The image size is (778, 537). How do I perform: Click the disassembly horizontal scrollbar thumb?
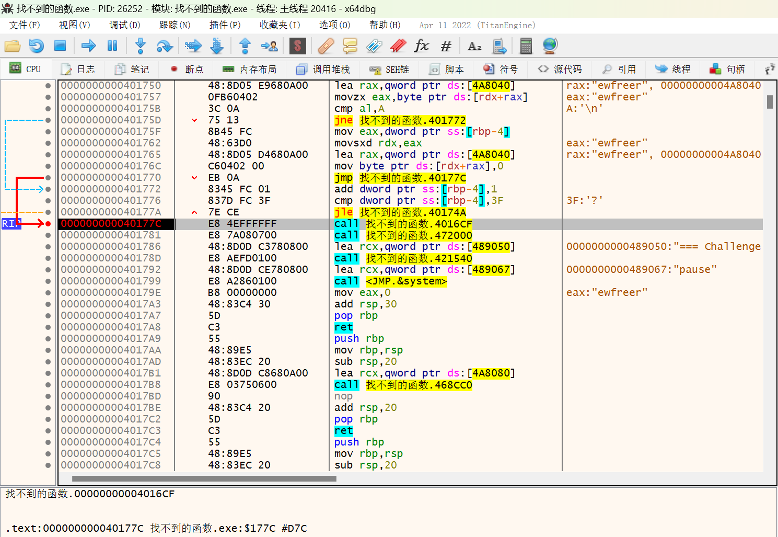(204, 478)
